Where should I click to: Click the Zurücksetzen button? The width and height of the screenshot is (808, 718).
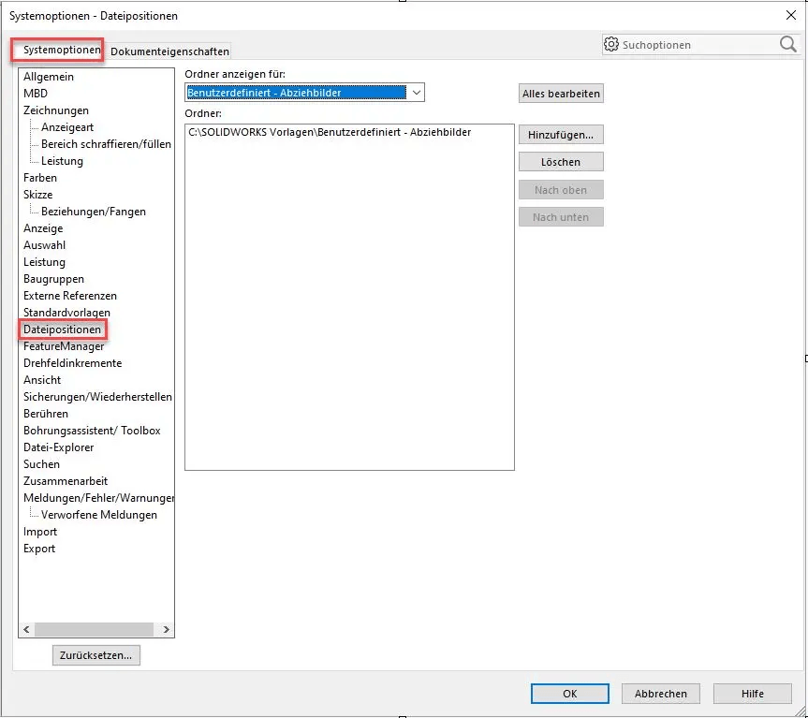[96, 655]
